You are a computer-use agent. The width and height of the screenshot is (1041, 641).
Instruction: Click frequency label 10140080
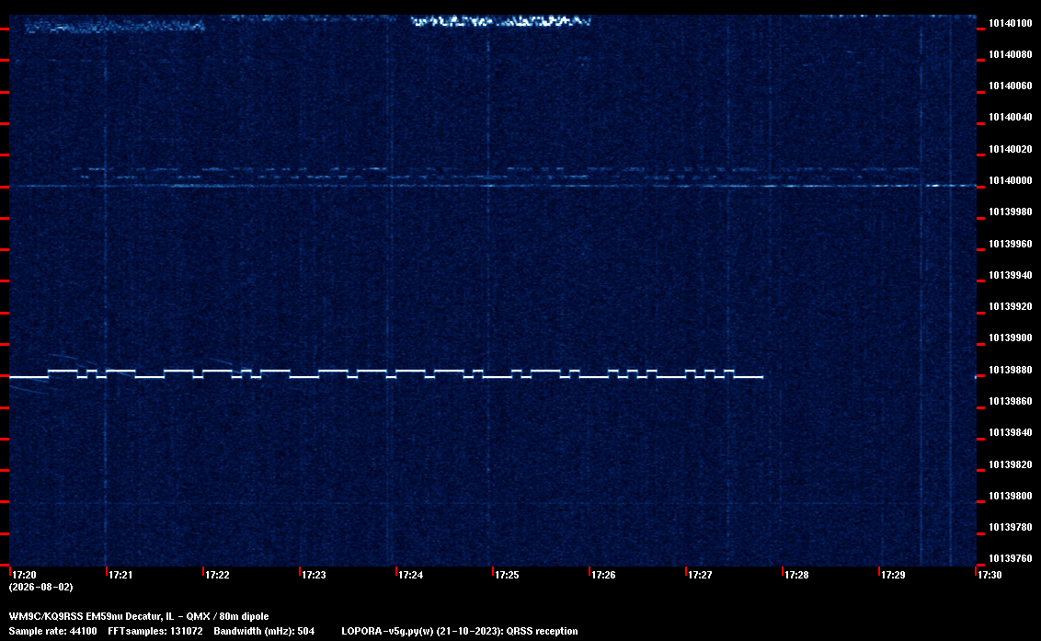coord(1011,54)
